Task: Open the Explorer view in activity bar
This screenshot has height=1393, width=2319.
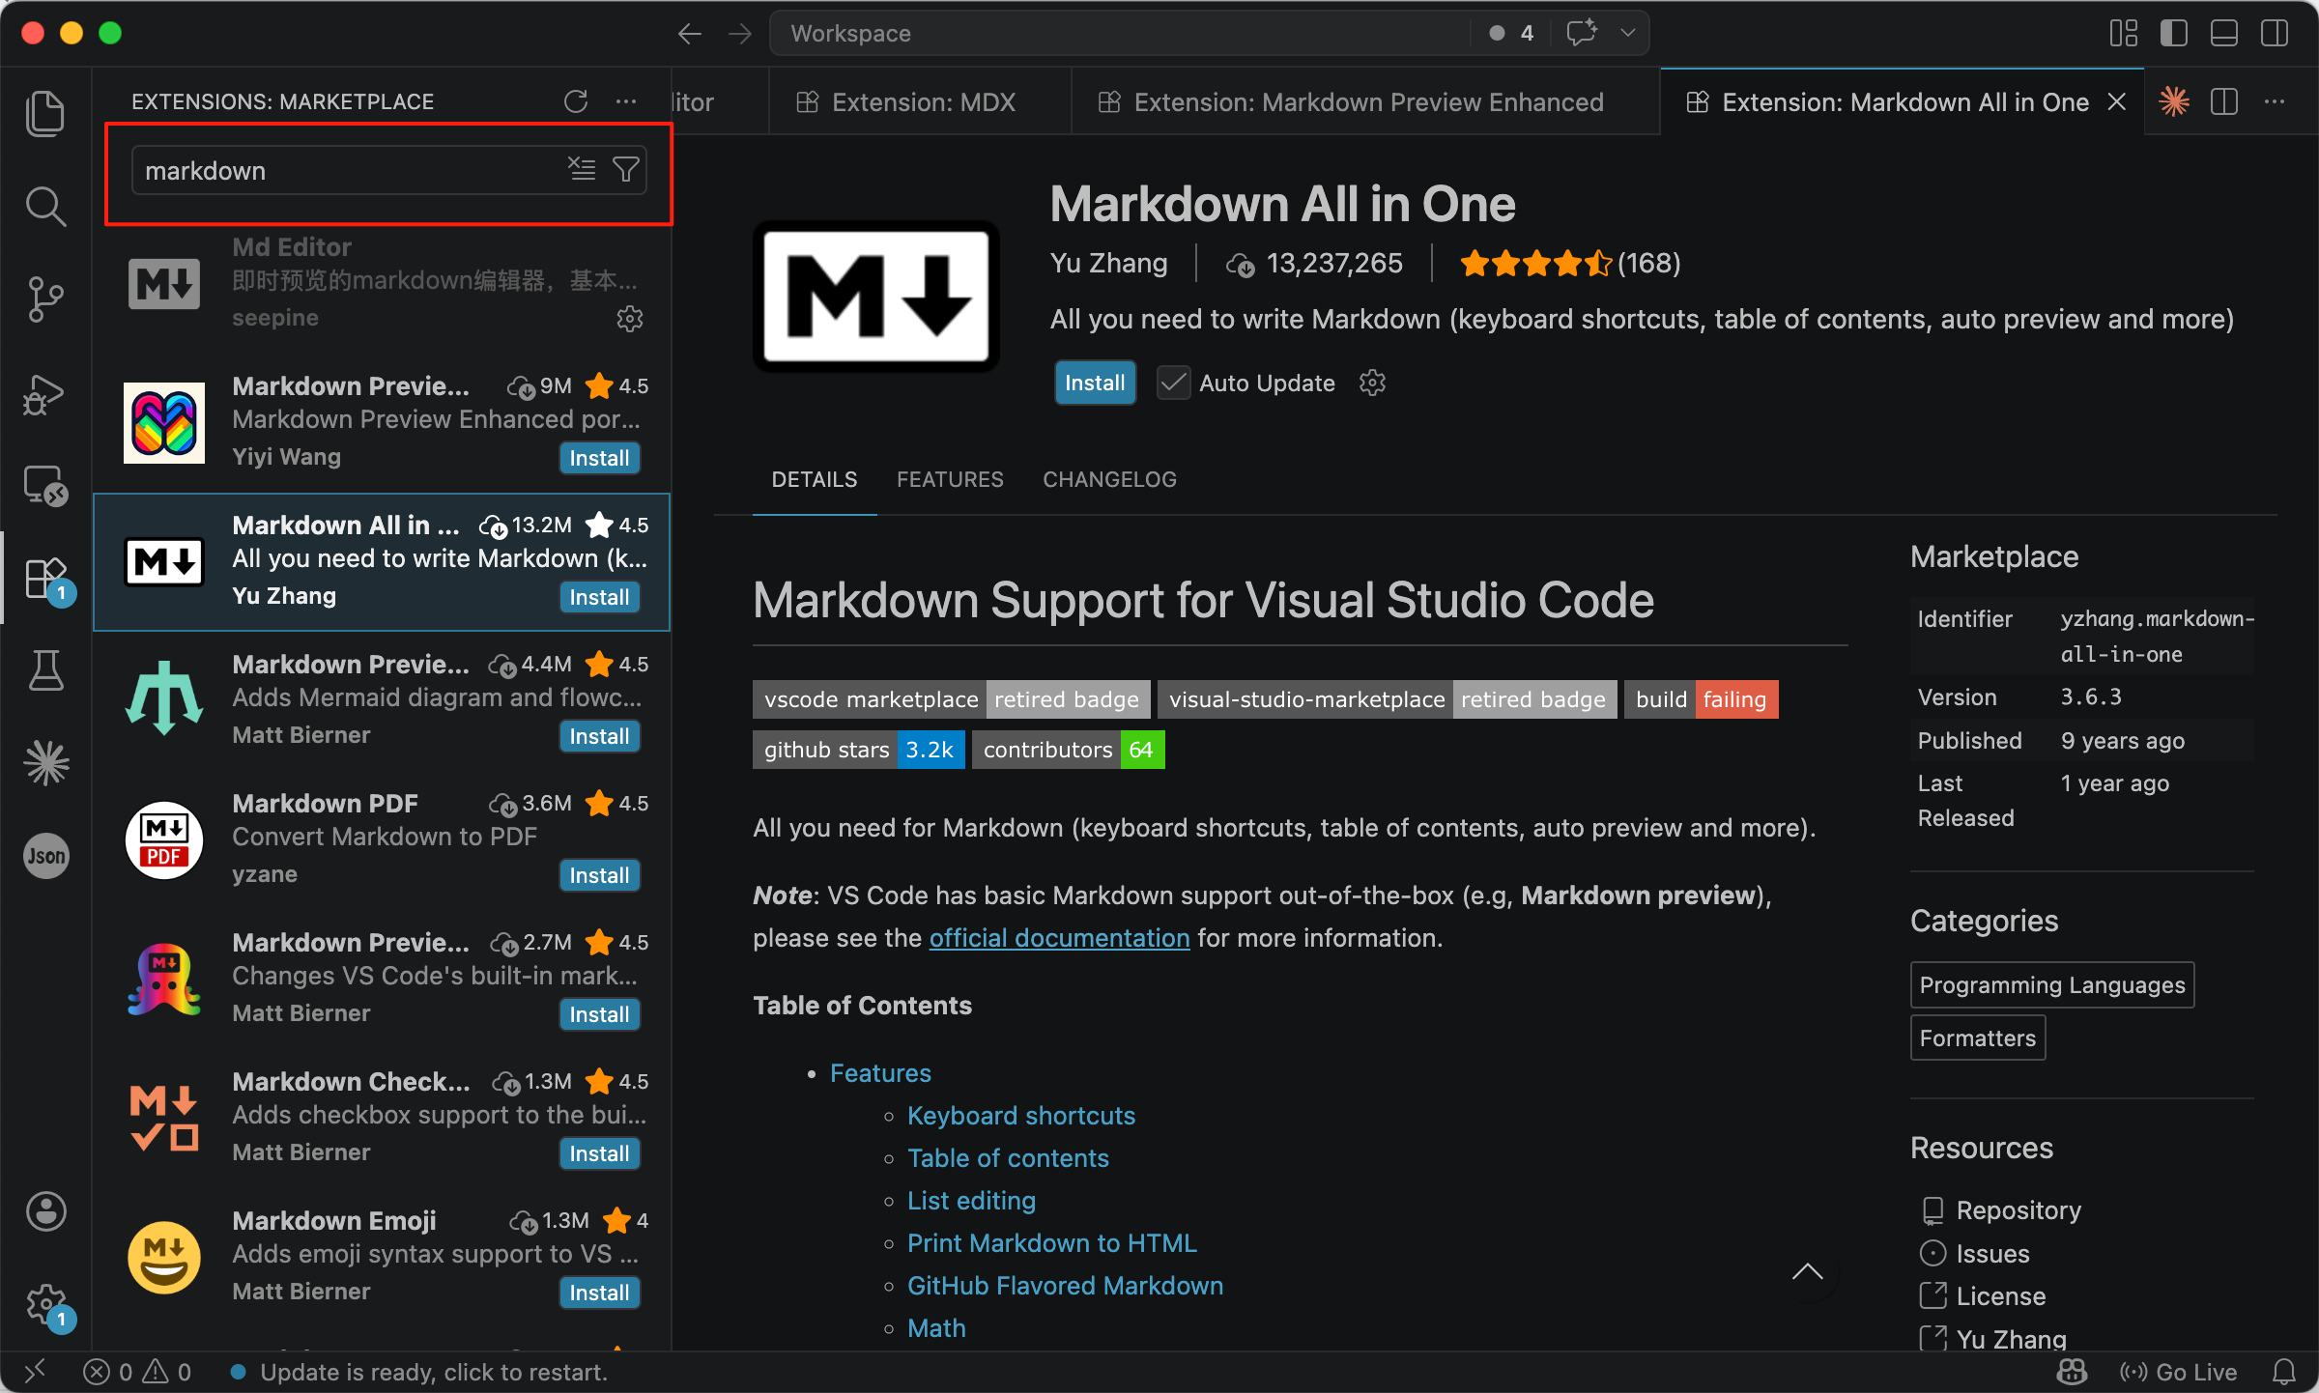Action: (x=44, y=113)
